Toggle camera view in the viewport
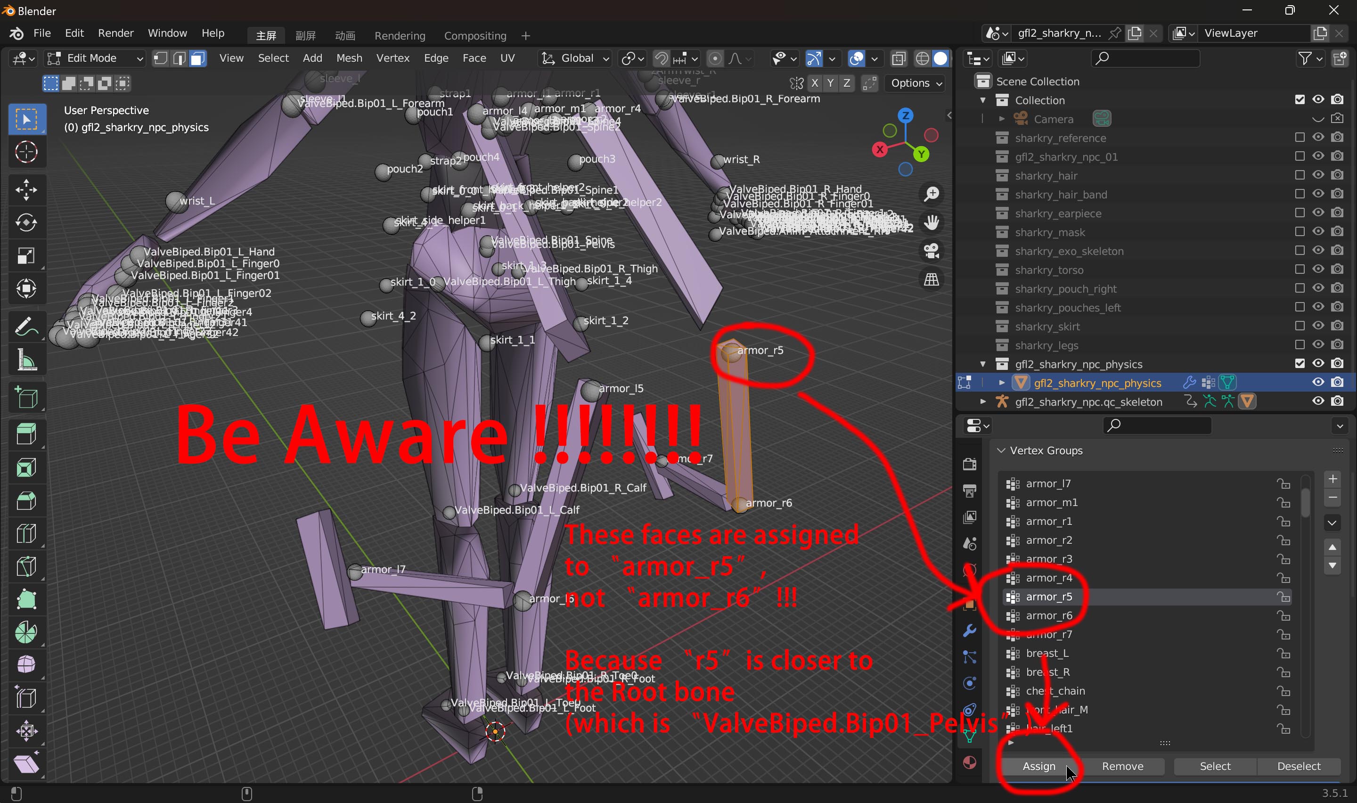Viewport: 1357px width, 803px height. 932,251
